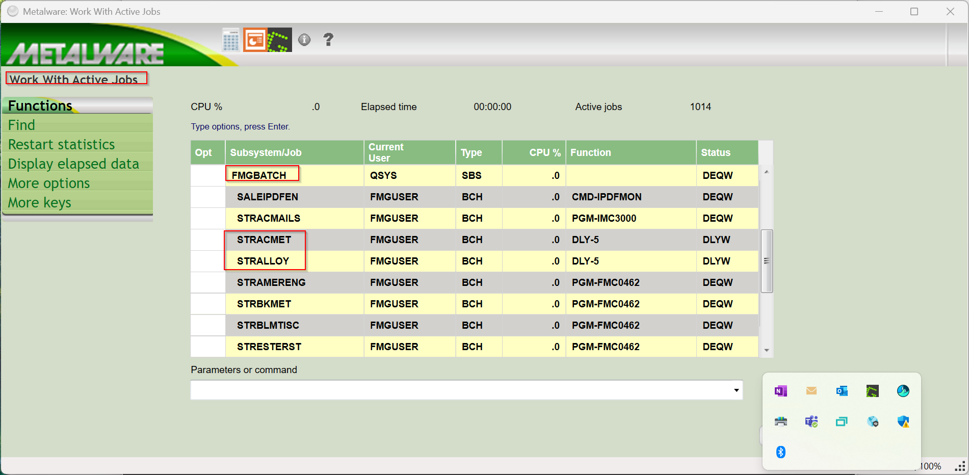Viewport: 969px width, 475px height.
Task: Open Outlook from the tray popup
Action: point(842,391)
